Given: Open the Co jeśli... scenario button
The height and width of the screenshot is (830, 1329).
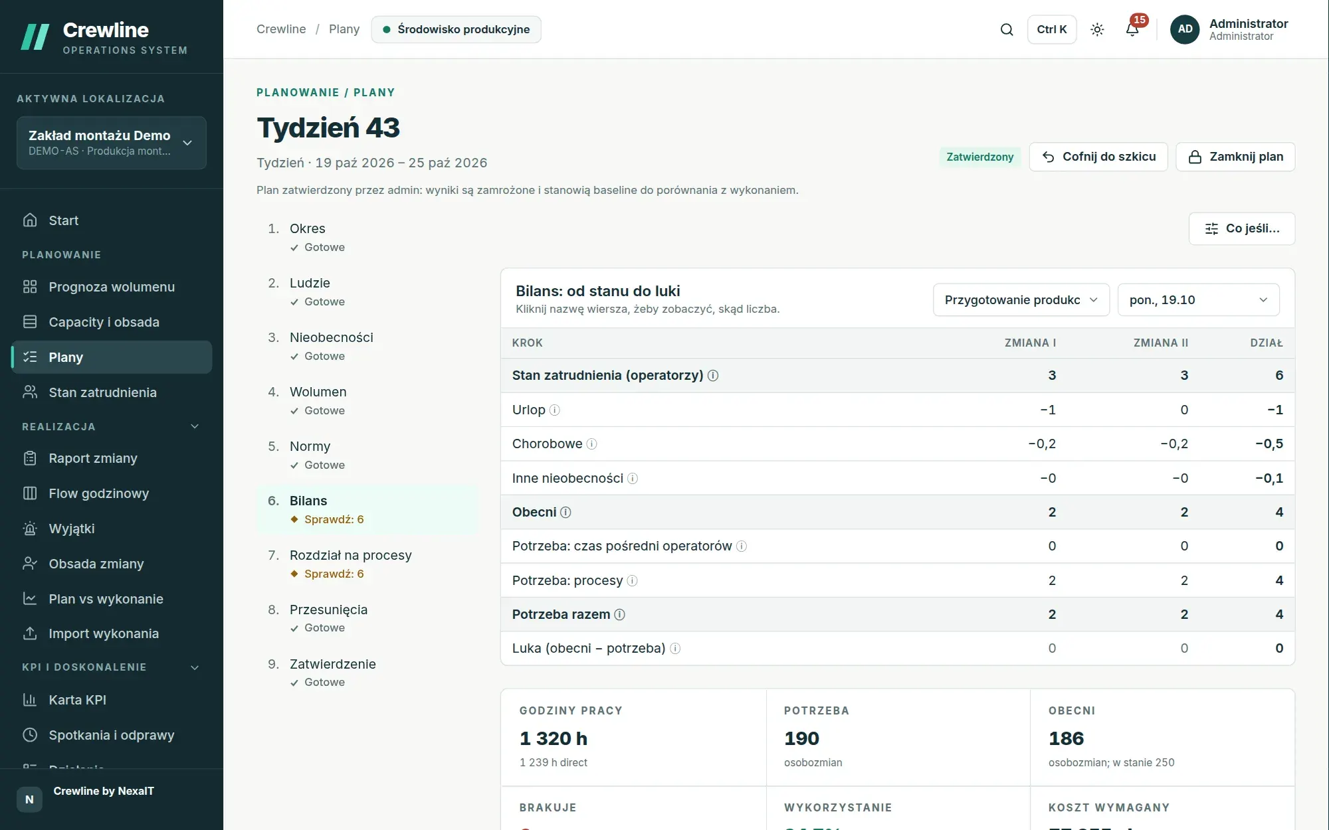Looking at the screenshot, I should pos(1241,228).
